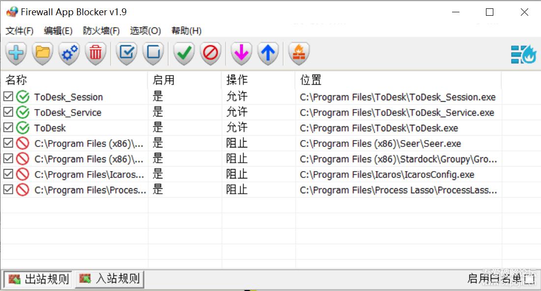Image resolution: width=541 pixels, height=291 pixels.
Task: Click the green checkmark Allow icon
Action: pyautogui.click(x=184, y=54)
